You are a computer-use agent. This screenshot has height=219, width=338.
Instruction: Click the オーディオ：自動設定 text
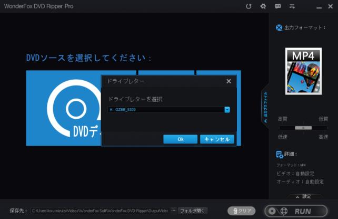300,182
